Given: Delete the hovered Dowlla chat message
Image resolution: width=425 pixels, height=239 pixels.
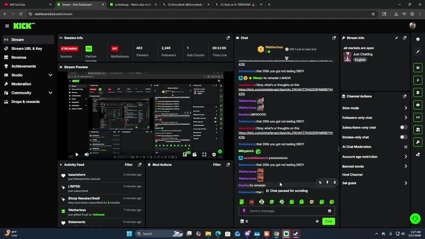Looking at the screenshot, I should pos(334,182).
